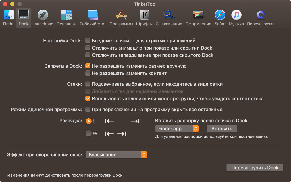Image resolution: width=291 pixels, height=182 pixels.
Task: Open the Всасывание minimize effect dropdown
Action: tap(116, 155)
